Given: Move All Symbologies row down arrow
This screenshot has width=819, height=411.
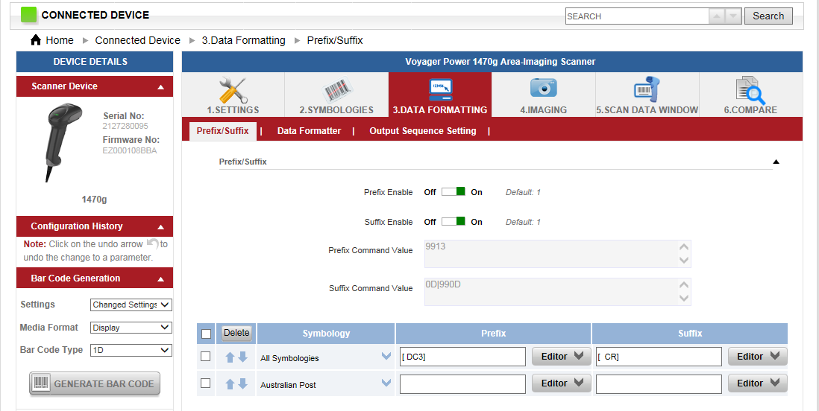Looking at the screenshot, I should pos(243,357).
